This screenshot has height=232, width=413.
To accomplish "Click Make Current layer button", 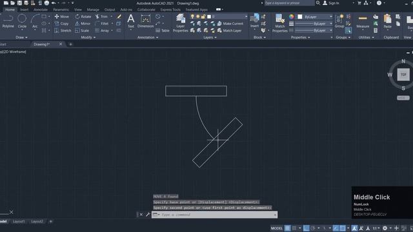I will coord(230,24).
